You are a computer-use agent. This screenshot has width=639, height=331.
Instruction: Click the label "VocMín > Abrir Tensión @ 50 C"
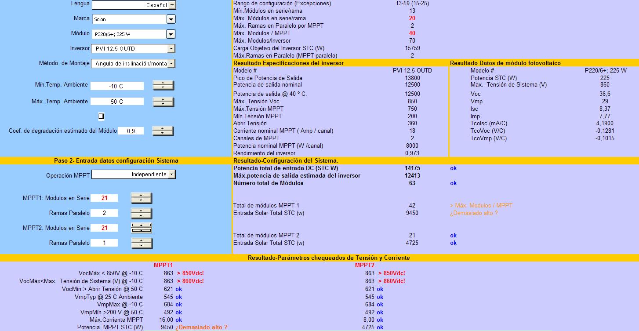102,289
